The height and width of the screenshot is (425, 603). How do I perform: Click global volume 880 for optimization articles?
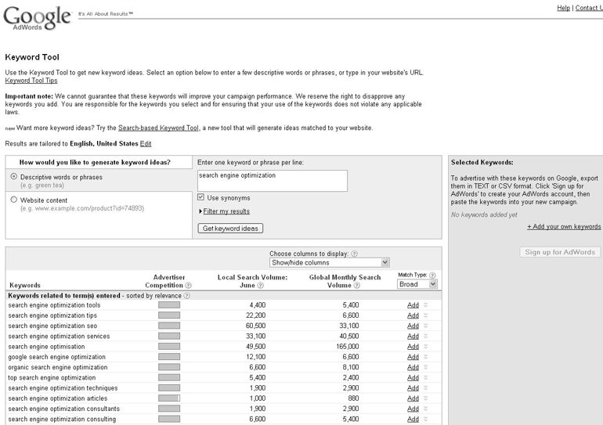click(353, 398)
